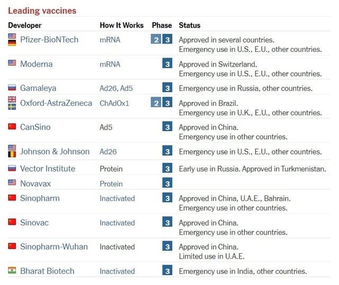Click the Russian flag beside Vector Institute
The image size is (339, 285).
(12, 168)
